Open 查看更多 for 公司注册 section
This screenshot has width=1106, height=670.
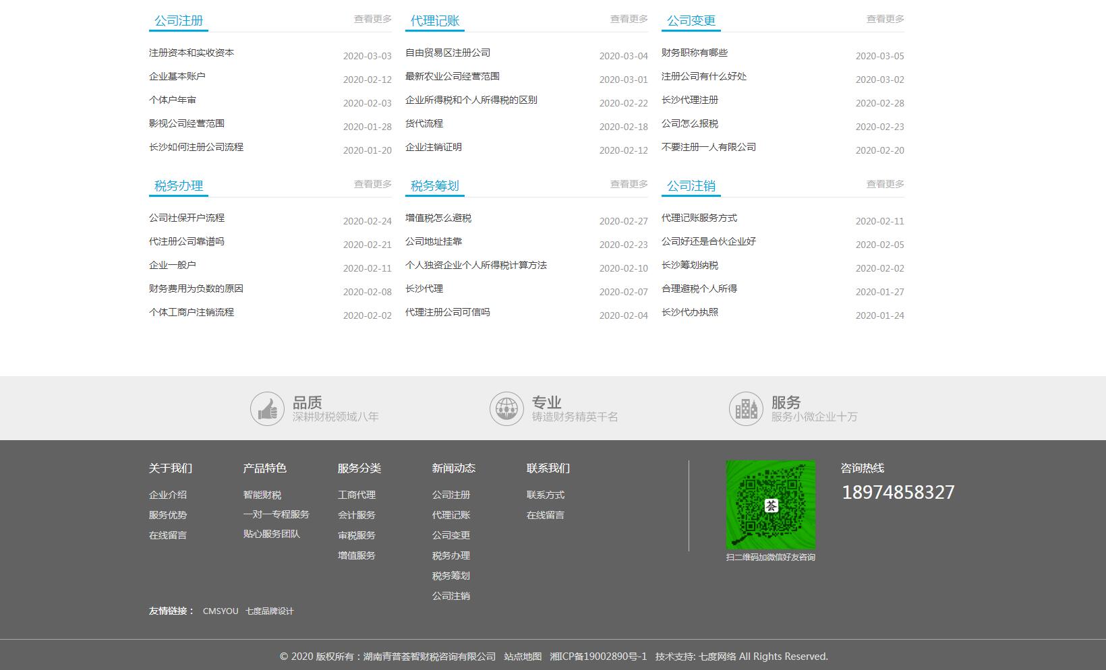coord(373,19)
